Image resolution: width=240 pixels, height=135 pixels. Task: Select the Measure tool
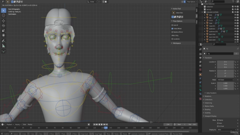(3, 46)
